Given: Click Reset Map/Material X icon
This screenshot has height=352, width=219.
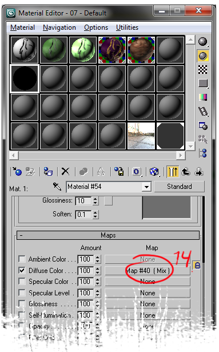Looking at the screenshot, I should [x=66, y=172].
